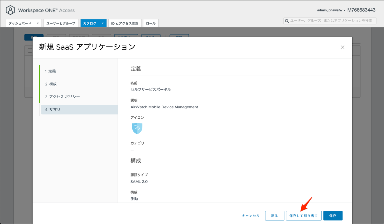Click the キャンセル link

[x=251, y=216]
